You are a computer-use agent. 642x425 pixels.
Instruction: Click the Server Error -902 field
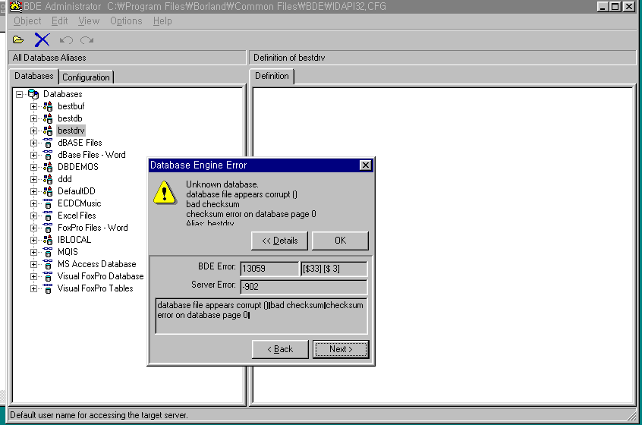point(304,287)
